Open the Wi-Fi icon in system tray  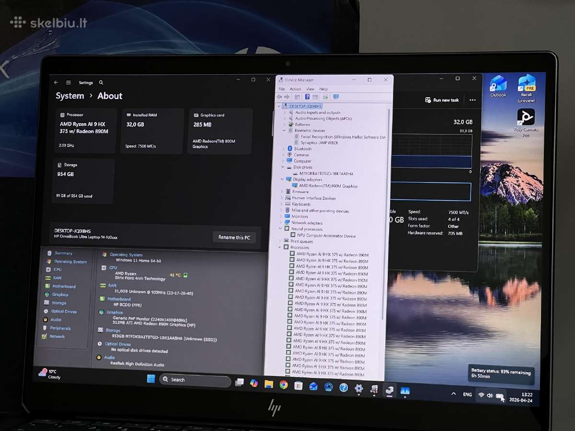pos(481,395)
